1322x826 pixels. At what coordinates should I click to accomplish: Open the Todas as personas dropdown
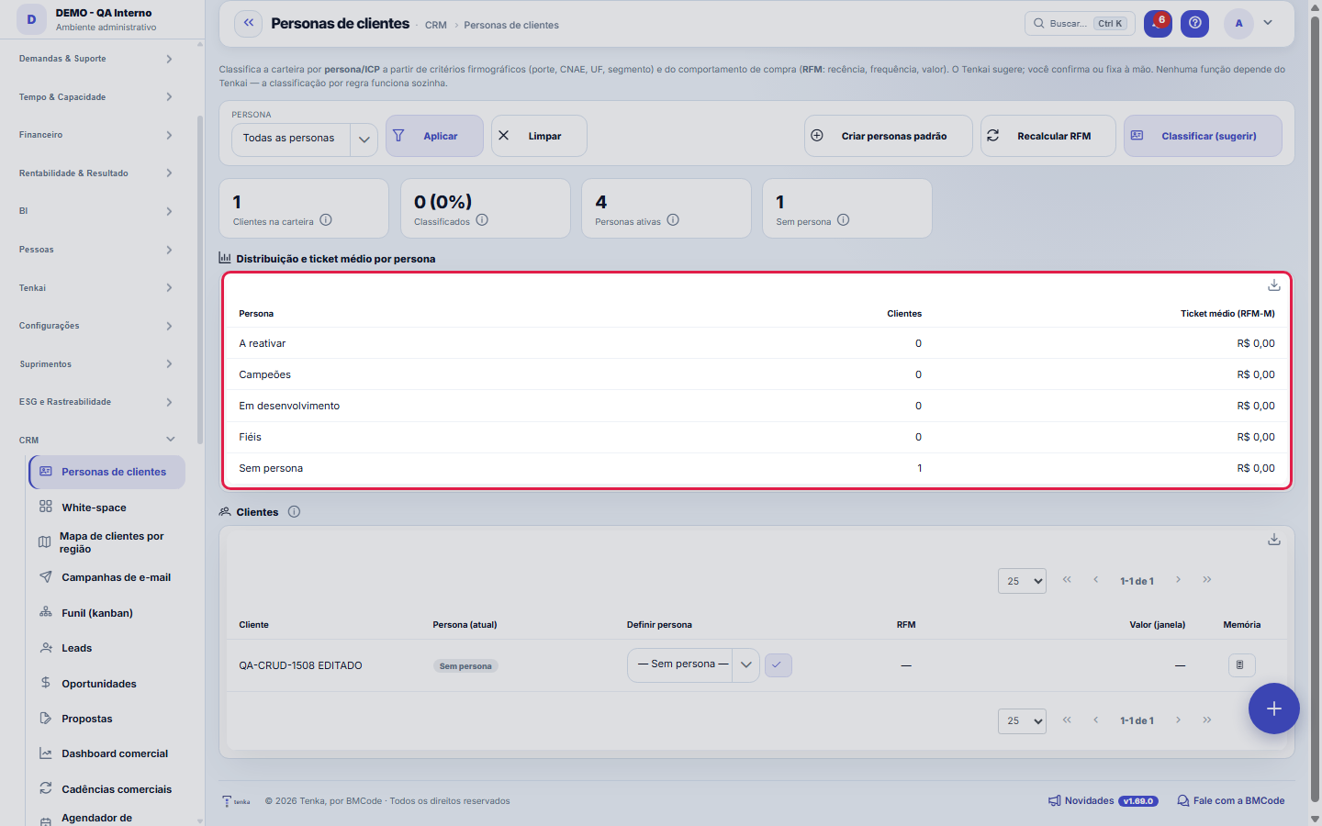coord(304,140)
